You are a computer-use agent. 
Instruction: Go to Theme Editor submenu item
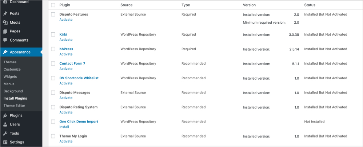click(x=14, y=106)
